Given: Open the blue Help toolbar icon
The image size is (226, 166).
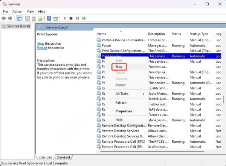Looking at the screenshot, I should tap(49, 18).
